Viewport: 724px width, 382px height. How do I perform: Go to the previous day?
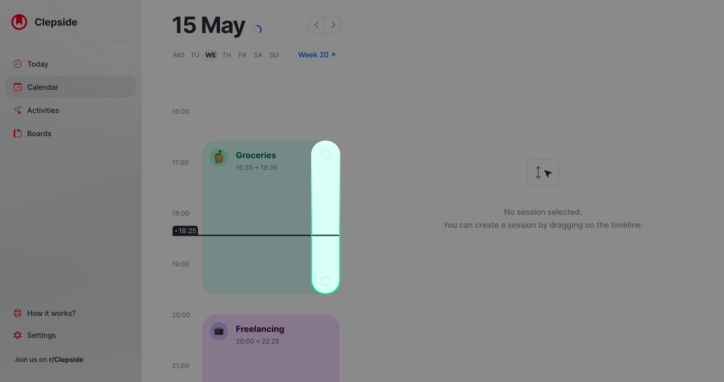[x=316, y=25]
